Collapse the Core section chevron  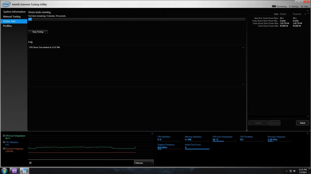pyautogui.click(x=305, y=14)
